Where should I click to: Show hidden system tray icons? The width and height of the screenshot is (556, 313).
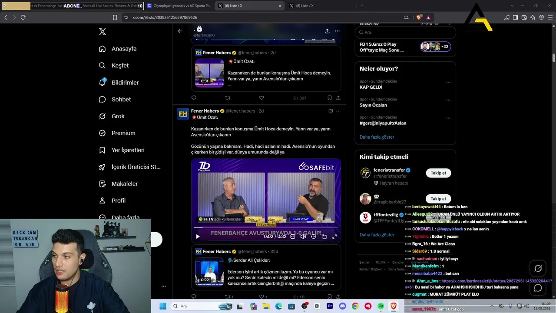pos(492,306)
